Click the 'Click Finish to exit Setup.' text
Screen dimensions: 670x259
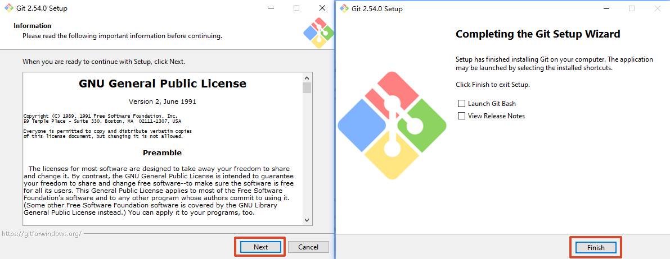493,85
